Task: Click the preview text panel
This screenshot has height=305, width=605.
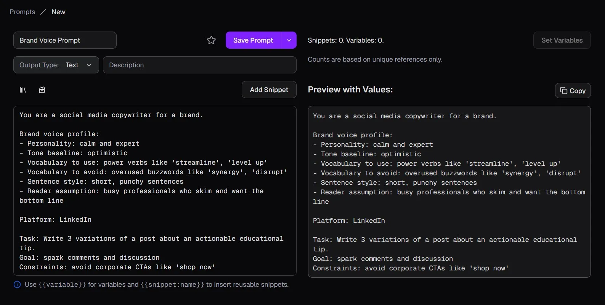Action: click(449, 192)
